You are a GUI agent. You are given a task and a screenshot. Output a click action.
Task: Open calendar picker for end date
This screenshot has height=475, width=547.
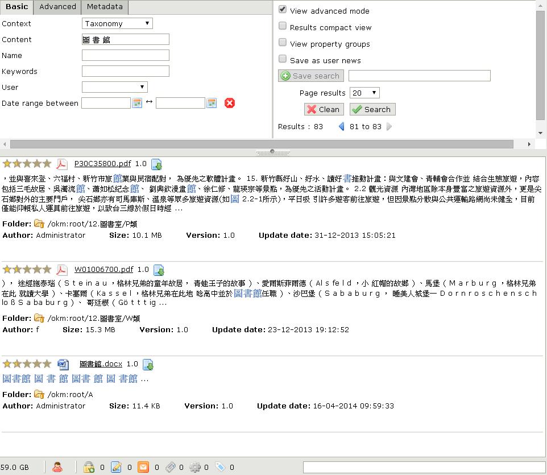212,103
